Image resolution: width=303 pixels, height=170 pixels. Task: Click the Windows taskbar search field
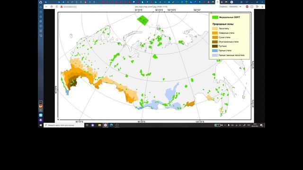tap(64, 125)
